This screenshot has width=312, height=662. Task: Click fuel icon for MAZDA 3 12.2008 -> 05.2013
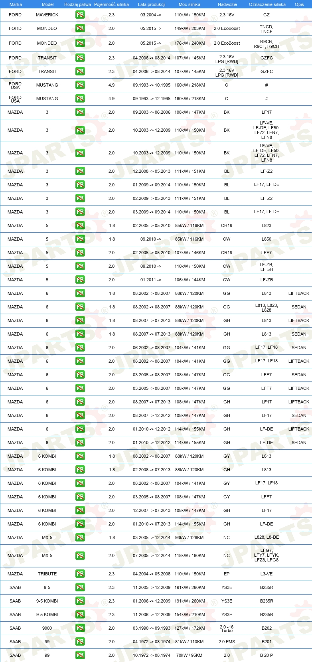point(80,171)
